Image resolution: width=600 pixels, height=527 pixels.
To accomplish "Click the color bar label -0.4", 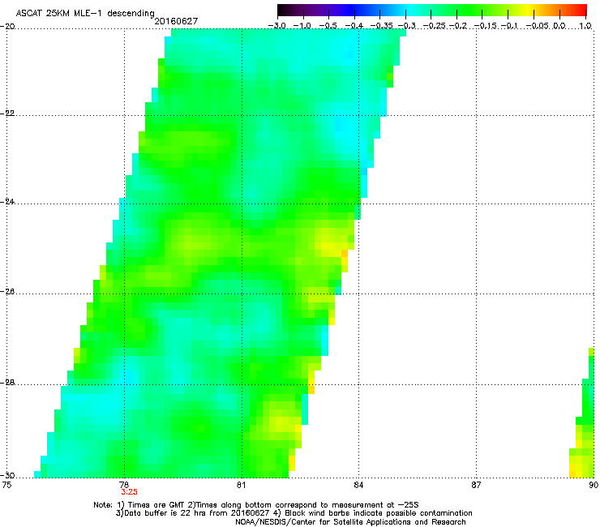I will [x=354, y=26].
